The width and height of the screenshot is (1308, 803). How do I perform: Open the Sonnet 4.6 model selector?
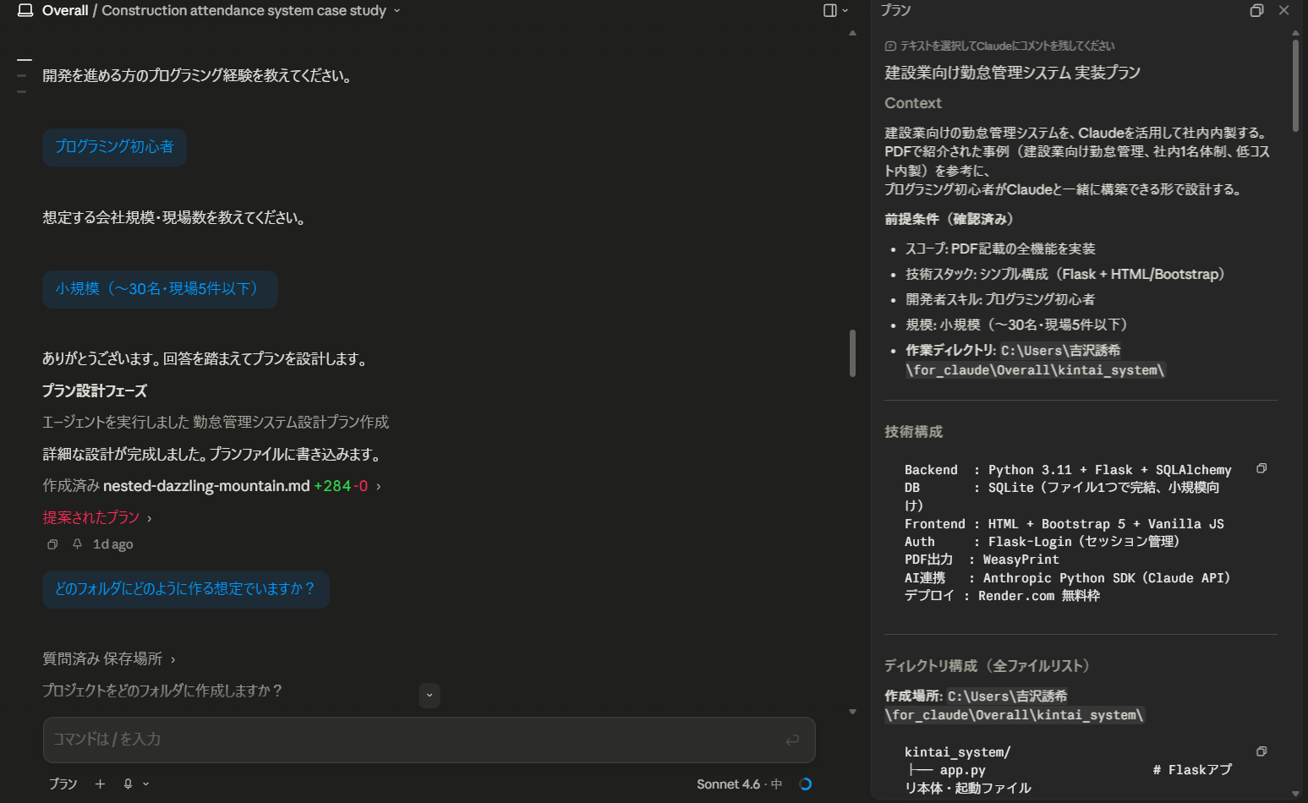739,784
